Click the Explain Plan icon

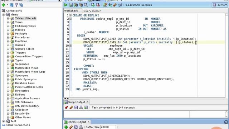pos(76,5)
